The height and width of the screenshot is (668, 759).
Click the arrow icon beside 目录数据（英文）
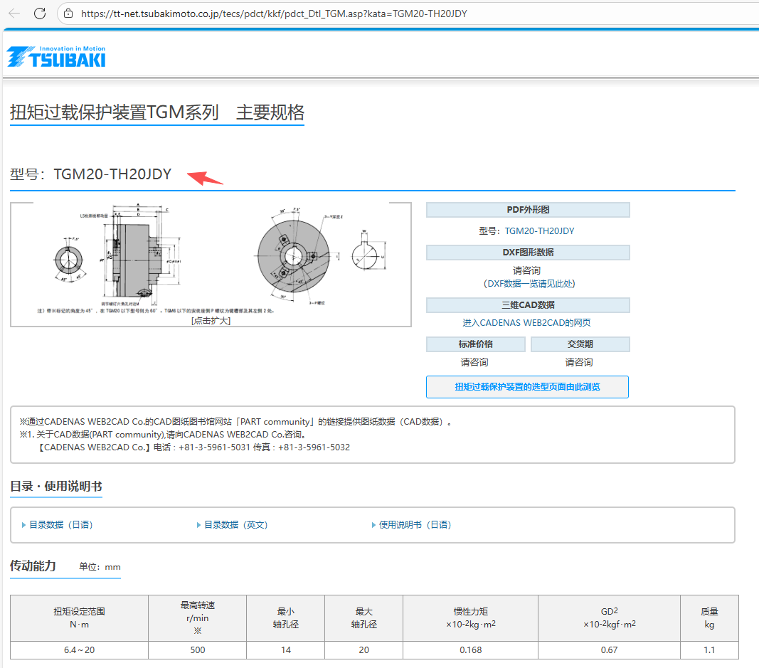[x=198, y=524]
